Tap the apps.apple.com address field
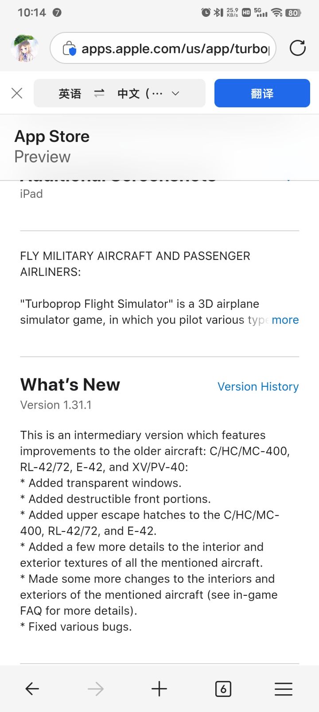This screenshot has width=319, height=712. pos(175,48)
